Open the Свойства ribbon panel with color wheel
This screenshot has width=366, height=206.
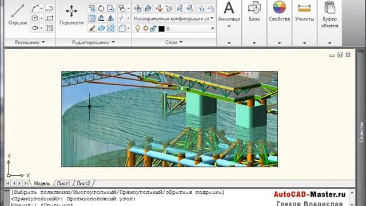[279, 22]
